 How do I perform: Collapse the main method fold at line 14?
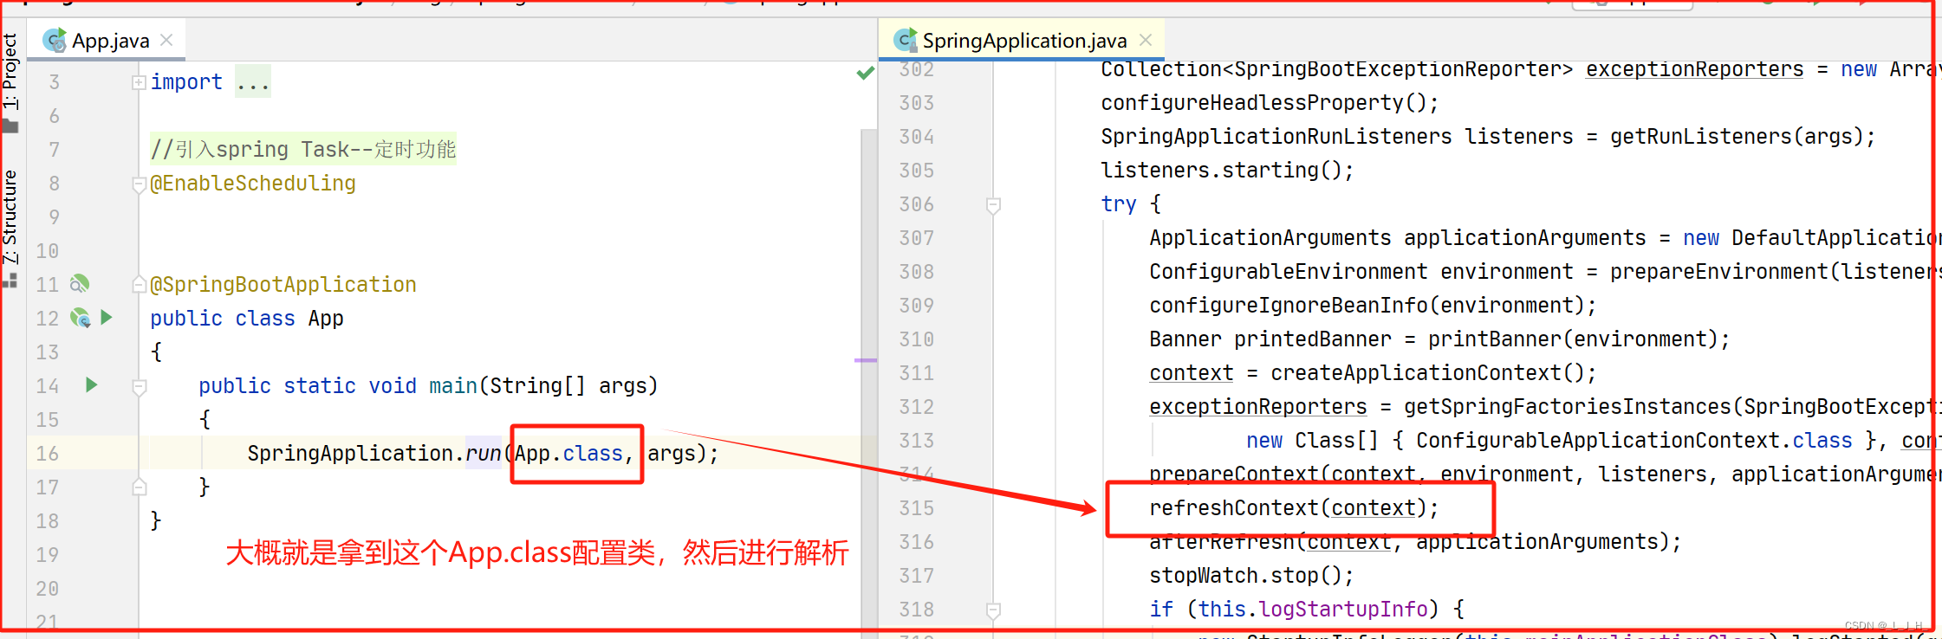click(x=139, y=387)
